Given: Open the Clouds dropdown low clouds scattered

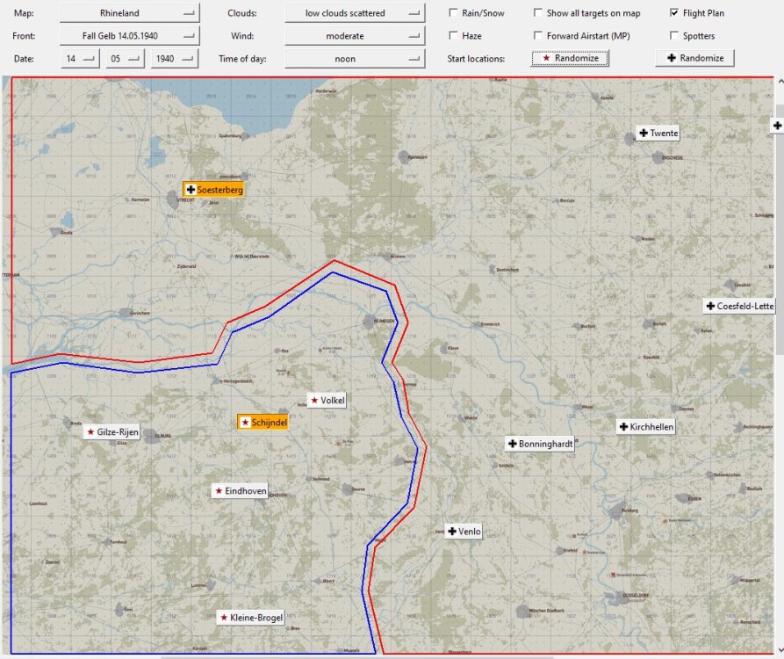Looking at the screenshot, I should point(355,13).
